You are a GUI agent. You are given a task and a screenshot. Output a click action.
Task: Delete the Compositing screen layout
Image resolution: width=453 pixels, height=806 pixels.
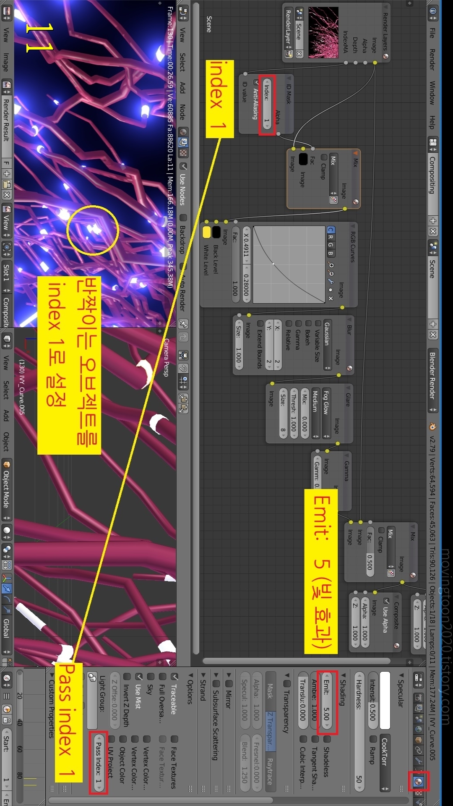coord(433,231)
